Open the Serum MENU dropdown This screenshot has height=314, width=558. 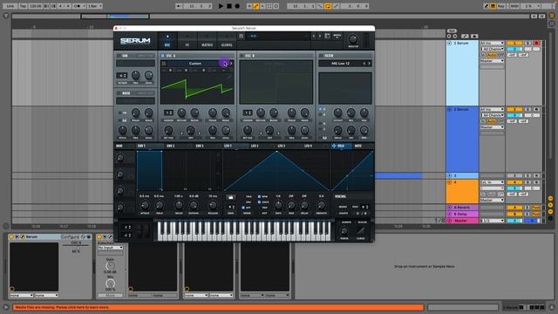(x=337, y=36)
